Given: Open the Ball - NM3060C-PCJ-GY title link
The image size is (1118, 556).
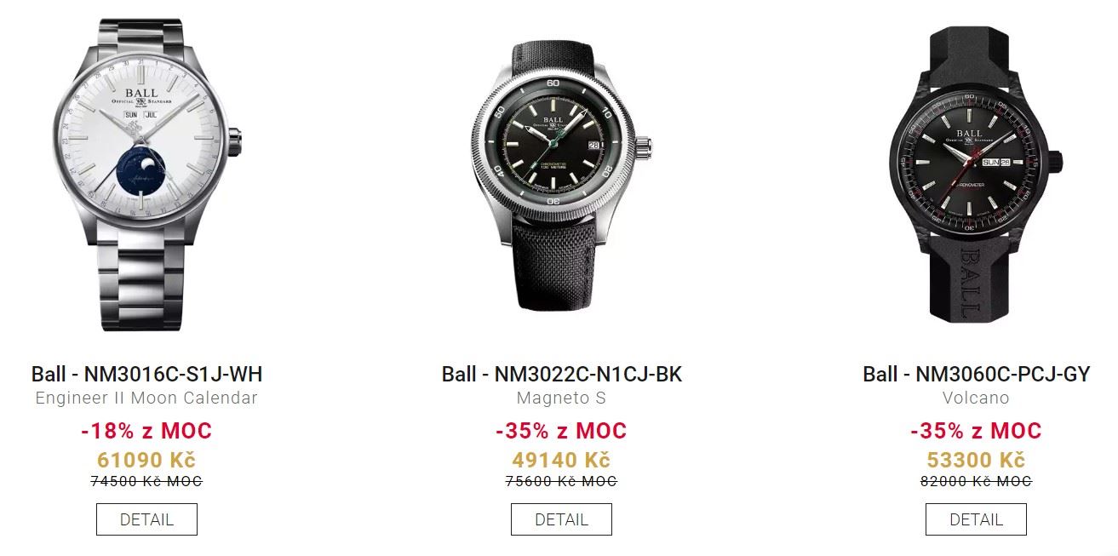Looking at the screenshot, I should (x=976, y=374).
